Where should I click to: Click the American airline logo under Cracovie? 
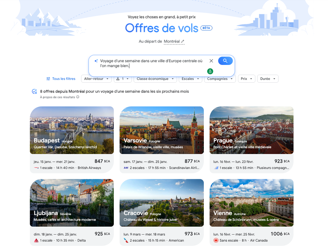point(126,240)
